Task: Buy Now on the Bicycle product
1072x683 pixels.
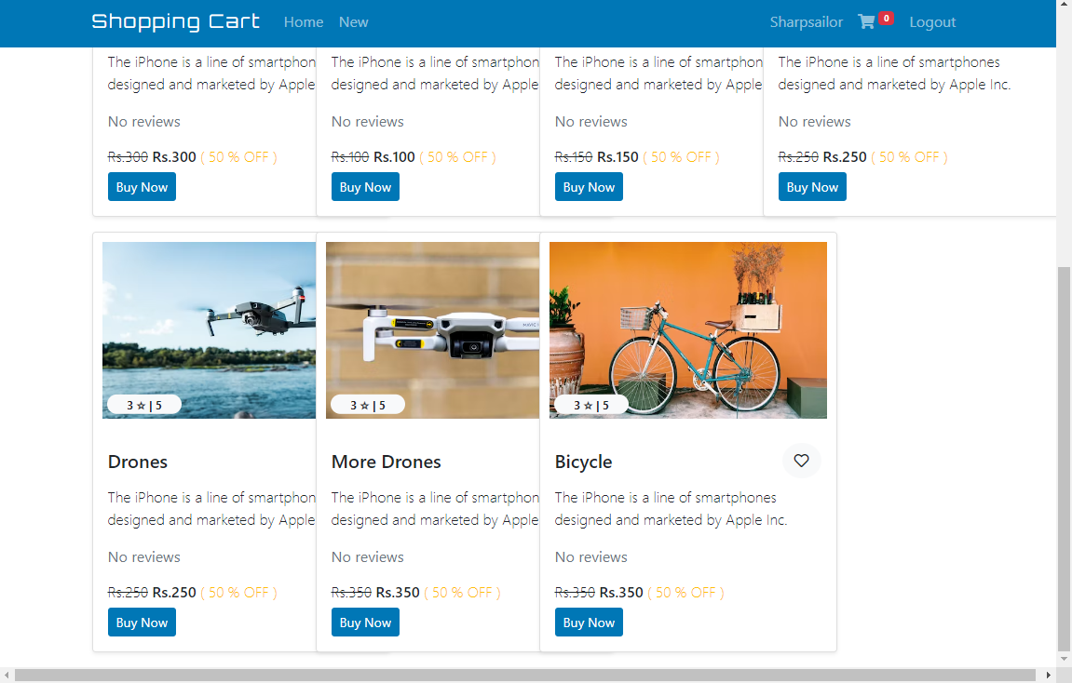Action: click(589, 622)
